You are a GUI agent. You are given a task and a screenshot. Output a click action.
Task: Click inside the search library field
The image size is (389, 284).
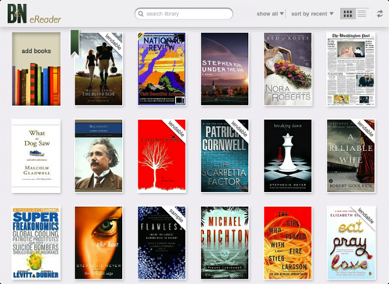(x=184, y=14)
